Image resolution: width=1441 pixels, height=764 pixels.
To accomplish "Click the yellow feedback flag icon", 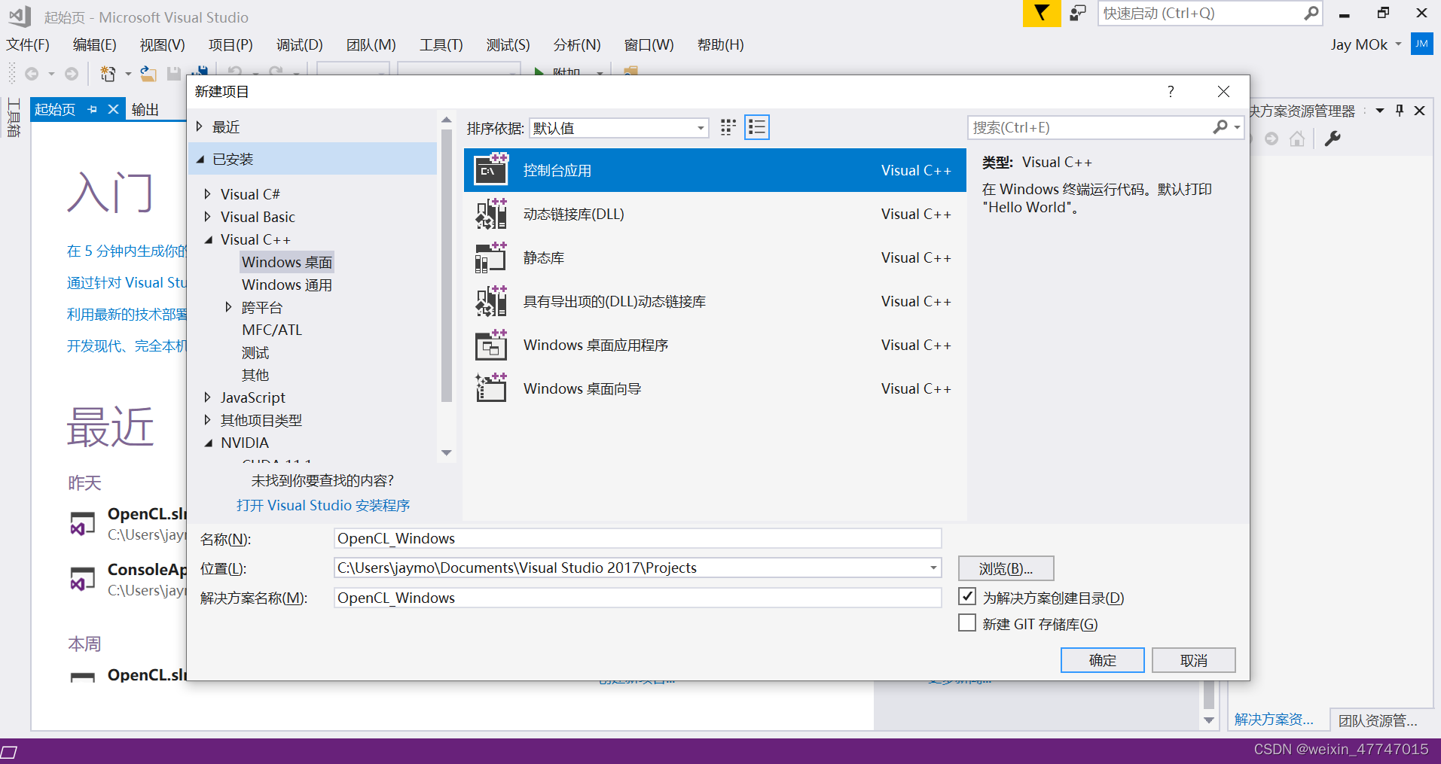I will tap(1042, 13).
